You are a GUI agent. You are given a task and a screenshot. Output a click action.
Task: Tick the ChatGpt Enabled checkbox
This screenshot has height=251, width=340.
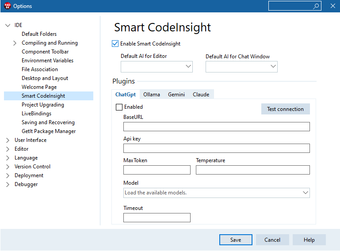tap(119, 107)
